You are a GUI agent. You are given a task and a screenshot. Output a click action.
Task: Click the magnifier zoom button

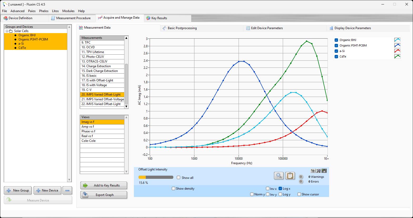(279, 175)
